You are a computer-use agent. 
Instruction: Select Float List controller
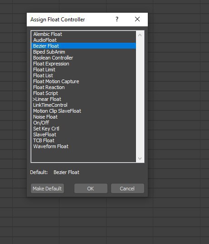pos(83,75)
